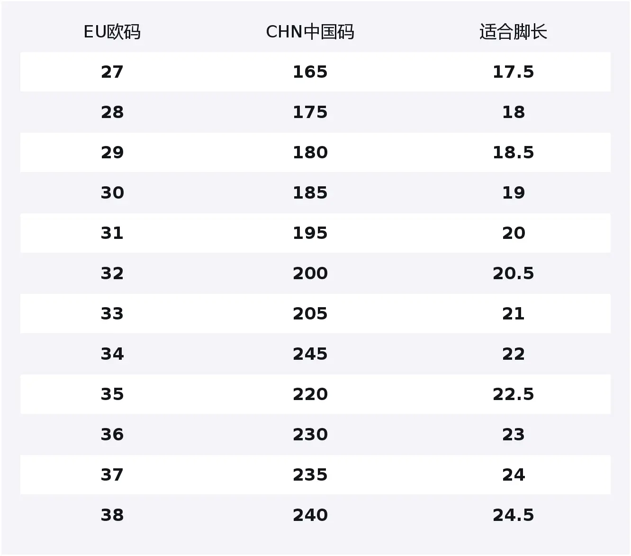Click the CHN size 220 cell

point(310,394)
